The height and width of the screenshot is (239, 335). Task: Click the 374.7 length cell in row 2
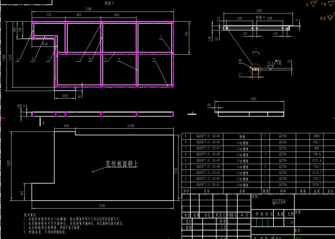tap(317, 178)
